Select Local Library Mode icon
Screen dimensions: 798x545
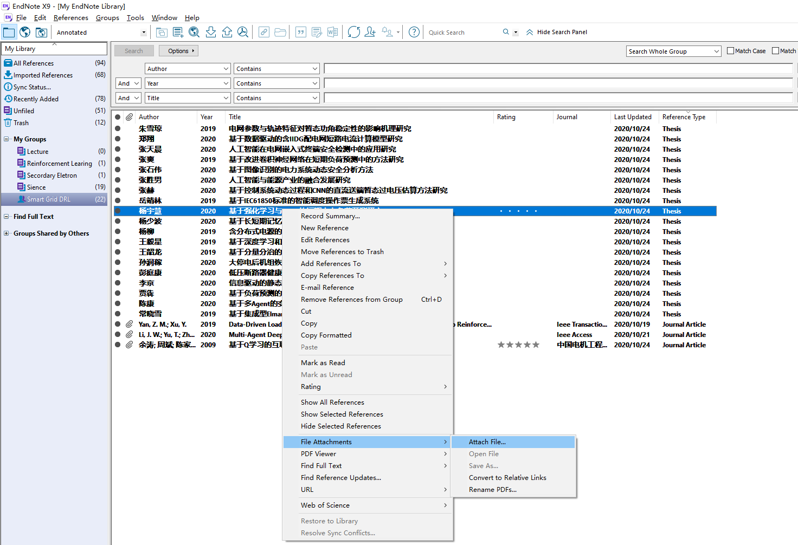[9, 32]
